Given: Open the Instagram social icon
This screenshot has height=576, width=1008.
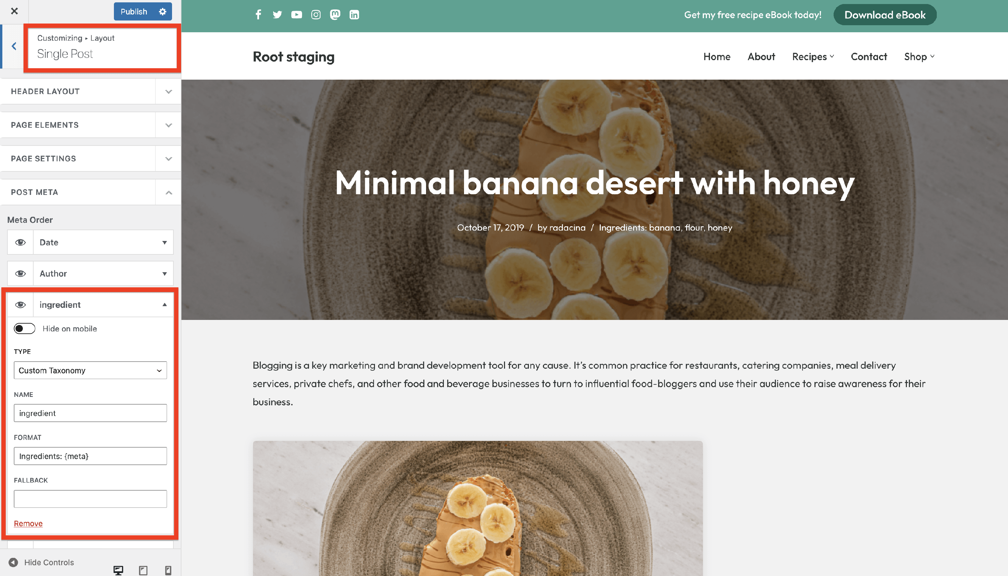Looking at the screenshot, I should point(316,15).
